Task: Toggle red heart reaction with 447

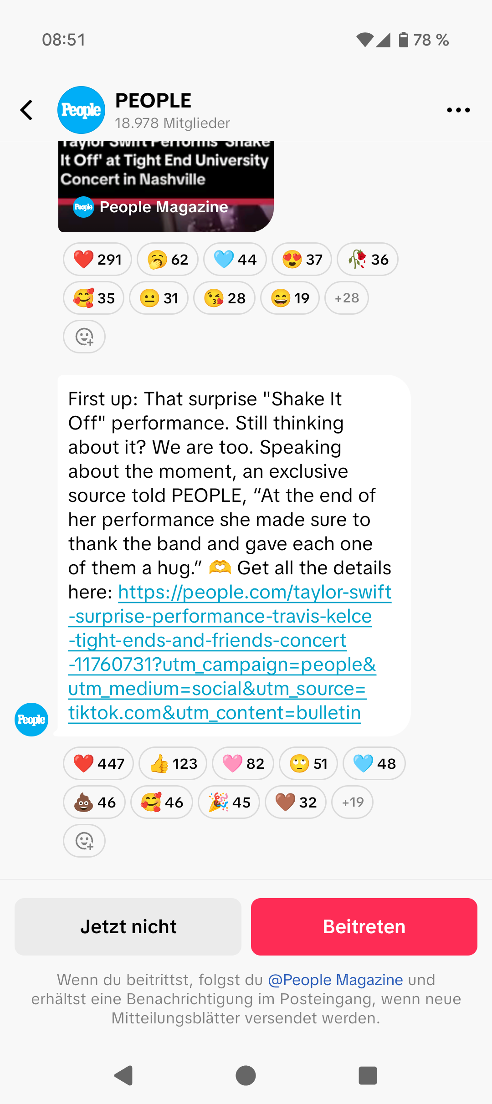Action: point(98,764)
